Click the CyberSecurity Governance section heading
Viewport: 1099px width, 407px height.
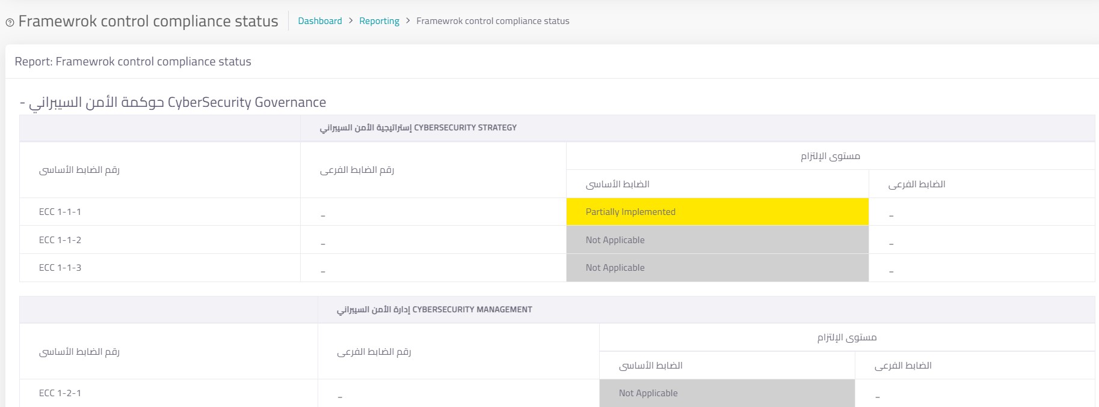[x=173, y=103]
